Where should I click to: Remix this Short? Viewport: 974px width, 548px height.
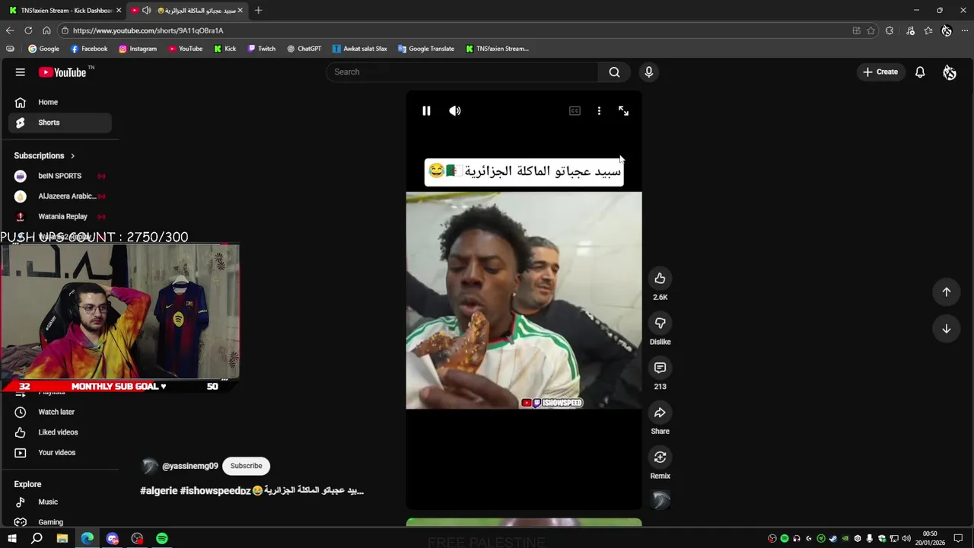pyautogui.click(x=660, y=457)
